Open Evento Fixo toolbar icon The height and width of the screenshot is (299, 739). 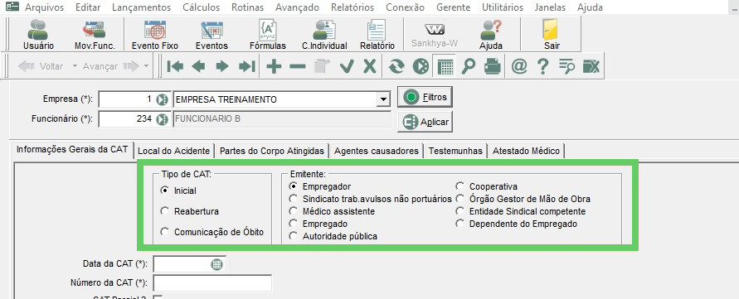pos(154,35)
